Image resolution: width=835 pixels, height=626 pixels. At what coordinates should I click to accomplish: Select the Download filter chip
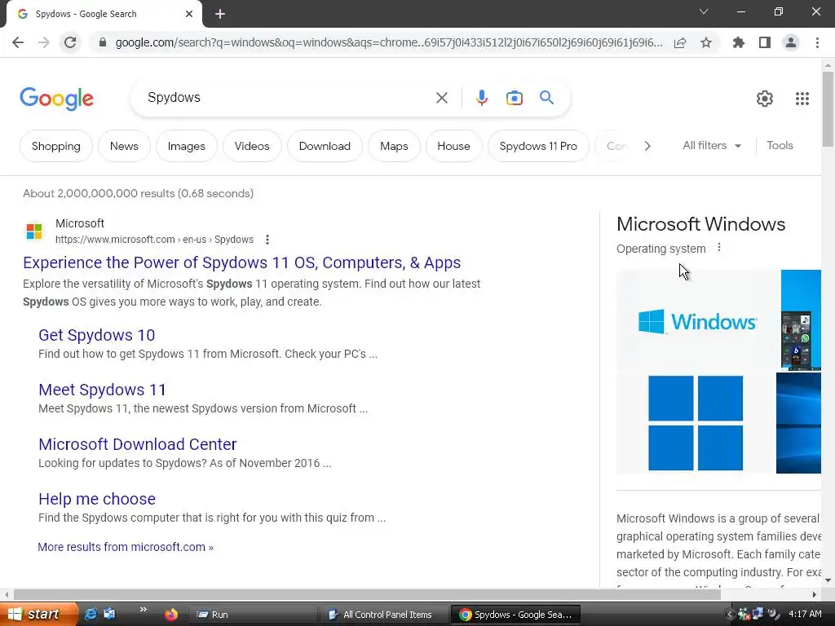click(x=325, y=146)
